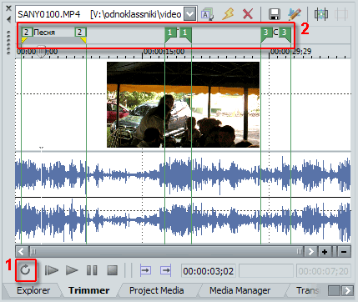Image resolution: width=358 pixels, height=302 pixels.
Task: Click the sort trimmer history icon
Action: (207, 14)
